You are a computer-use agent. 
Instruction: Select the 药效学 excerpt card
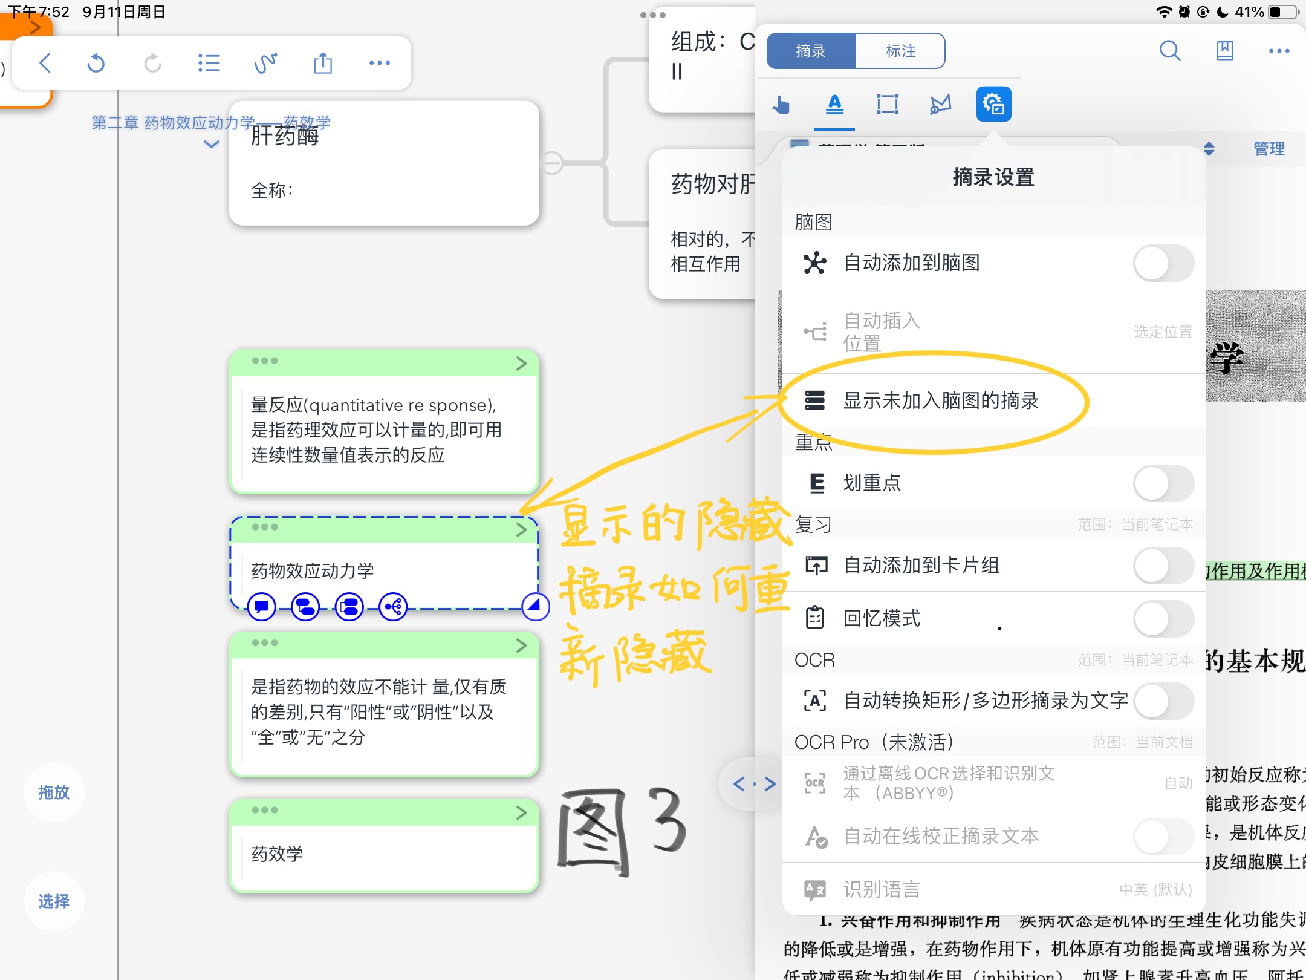point(384,846)
